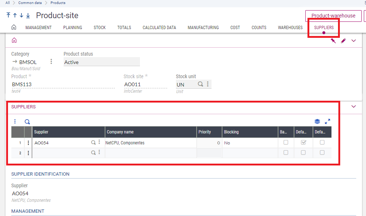Image resolution: width=366 pixels, height=216 pixels.
Task: Click AO054 under Supplier Identification
Action: click(20, 193)
